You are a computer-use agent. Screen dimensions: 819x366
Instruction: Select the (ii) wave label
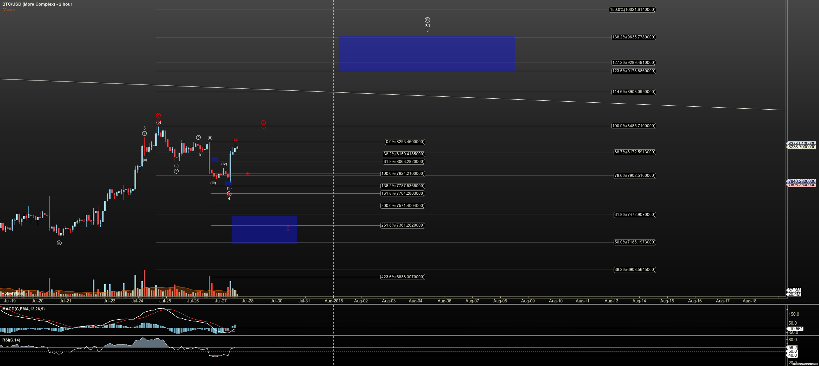[x=210, y=138]
